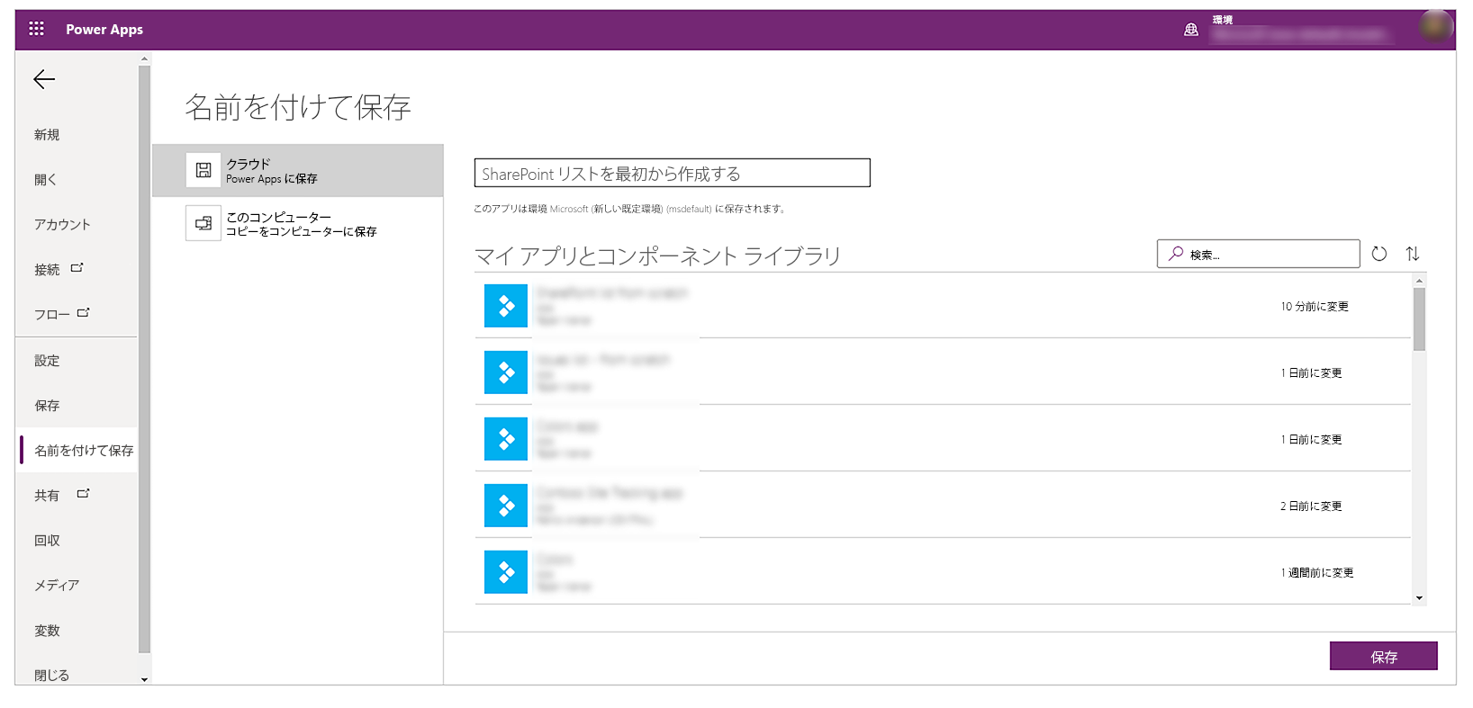Click the 1 週間前に変更 text

click(x=1317, y=573)
